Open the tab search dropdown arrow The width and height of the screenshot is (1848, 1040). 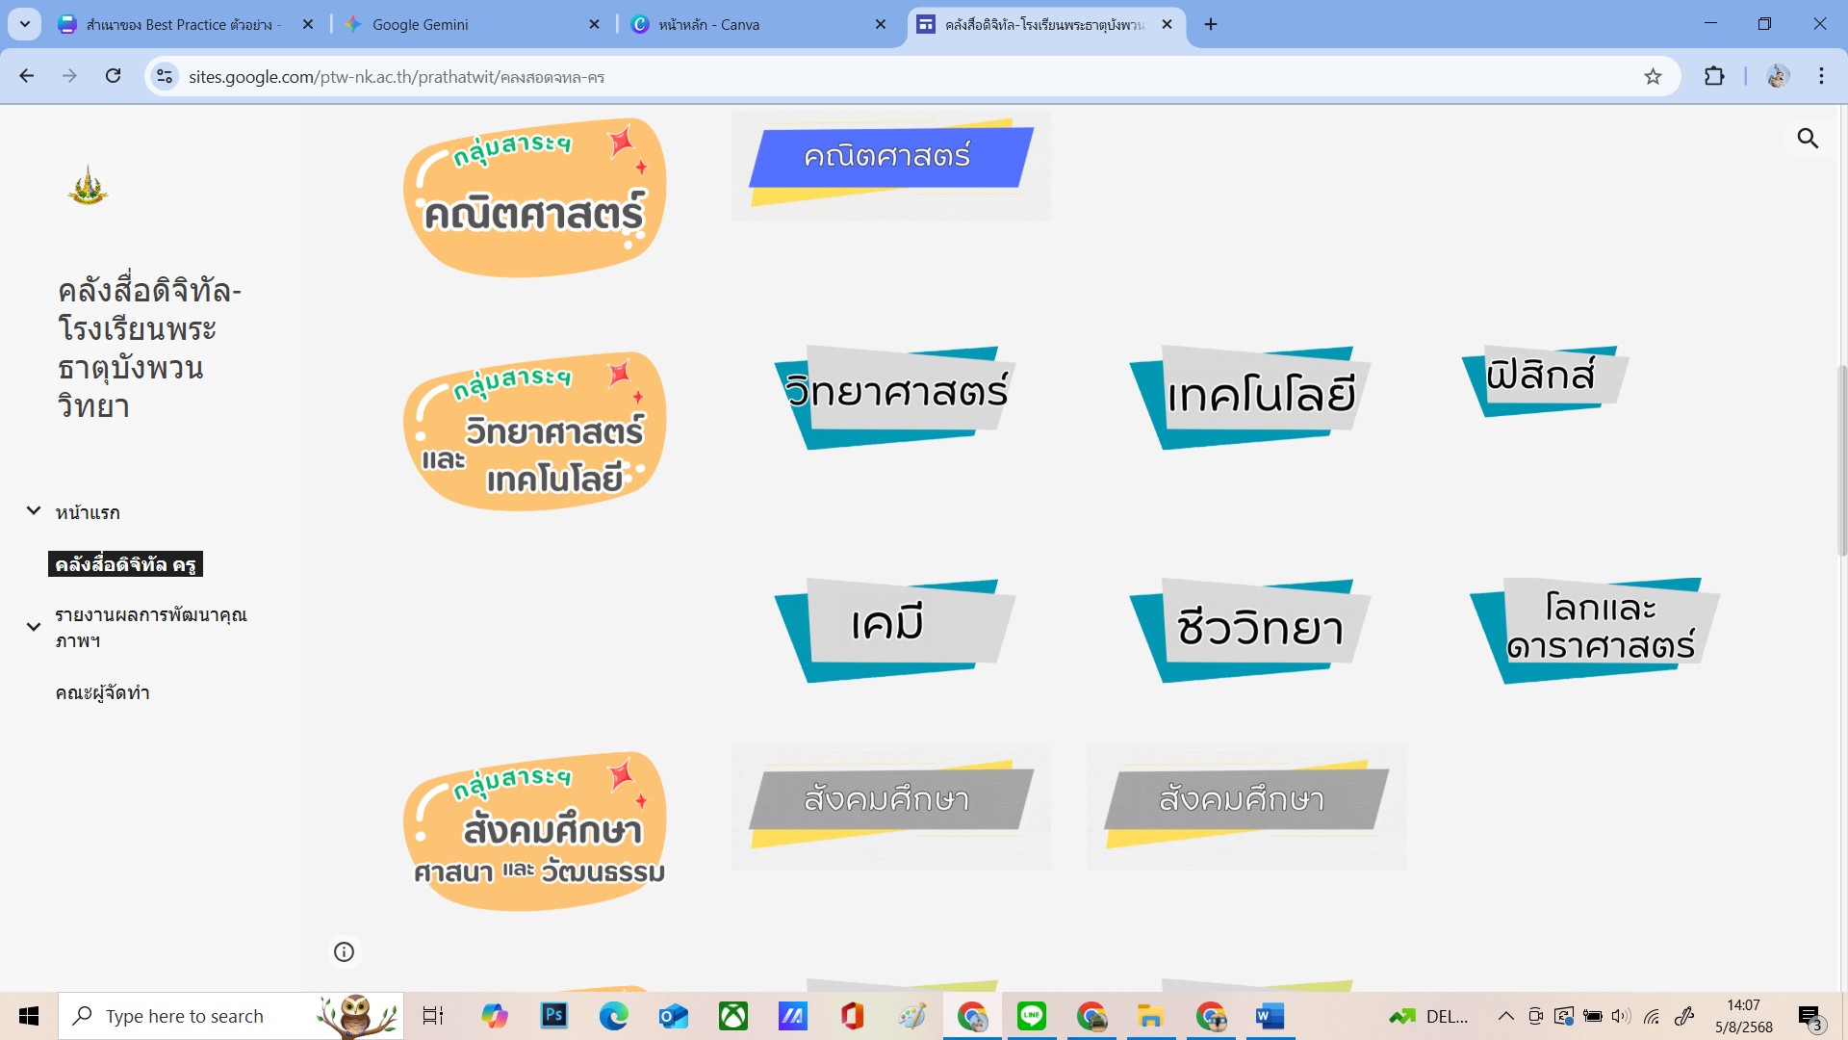click(24, 24)
